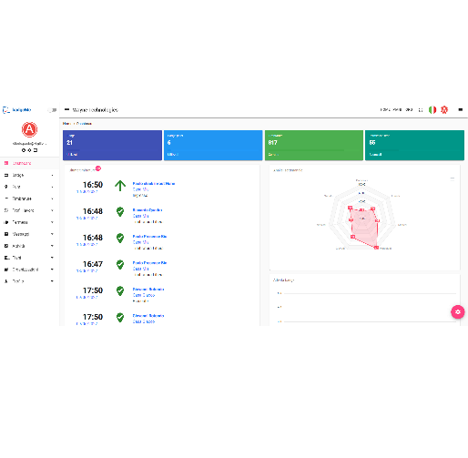Expand the Badge menu chevron
This screenshot has width=468, height=458.
pos(52,175)
